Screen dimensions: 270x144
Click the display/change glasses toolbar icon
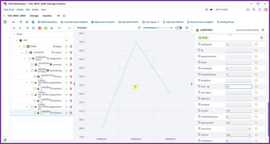point(13,22)
